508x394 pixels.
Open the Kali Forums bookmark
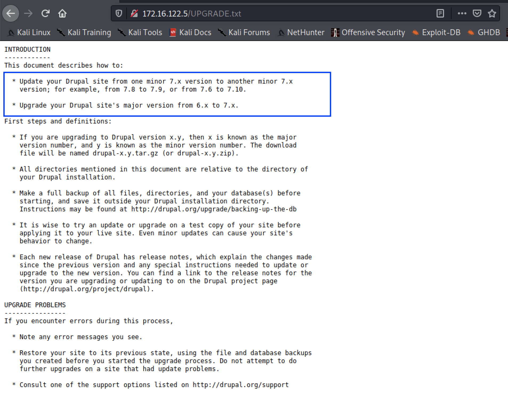(244, 32)
